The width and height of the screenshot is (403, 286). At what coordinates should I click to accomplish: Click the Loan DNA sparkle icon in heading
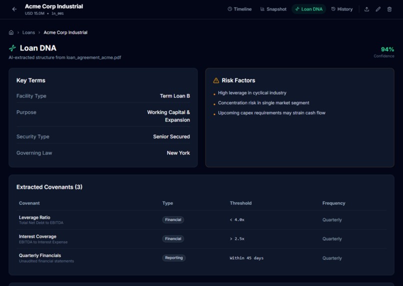[12, 48]
